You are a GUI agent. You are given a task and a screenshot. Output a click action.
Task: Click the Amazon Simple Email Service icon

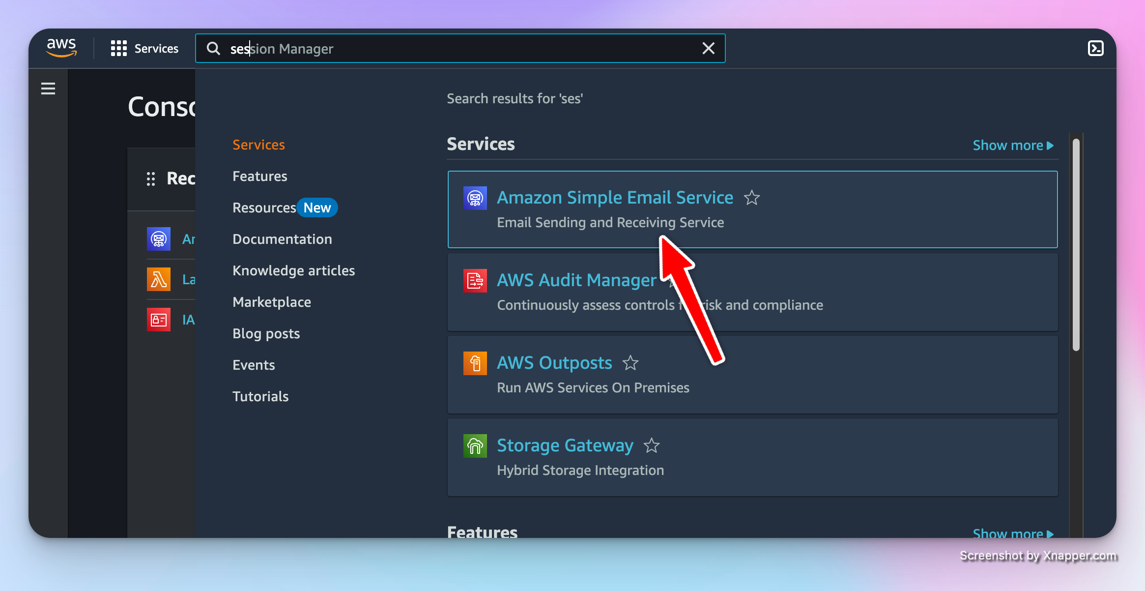click(475, 198)
